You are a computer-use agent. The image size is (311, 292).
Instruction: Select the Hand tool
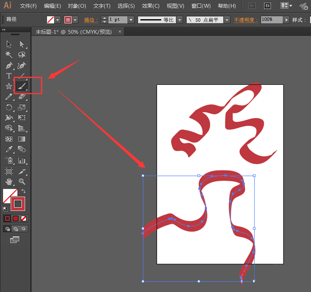9,182
